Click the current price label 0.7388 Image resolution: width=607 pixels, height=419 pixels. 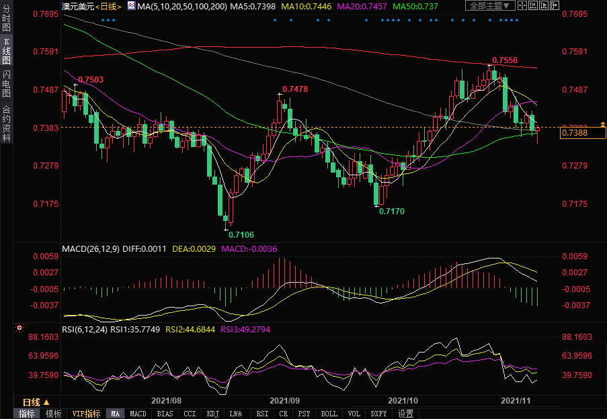pos(575,134)
